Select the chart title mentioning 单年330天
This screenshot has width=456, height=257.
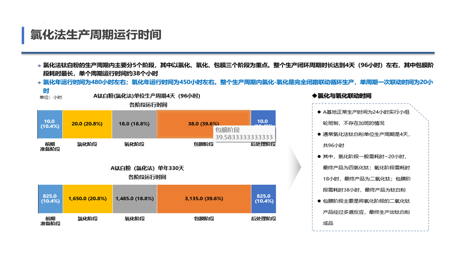[147, 168]
